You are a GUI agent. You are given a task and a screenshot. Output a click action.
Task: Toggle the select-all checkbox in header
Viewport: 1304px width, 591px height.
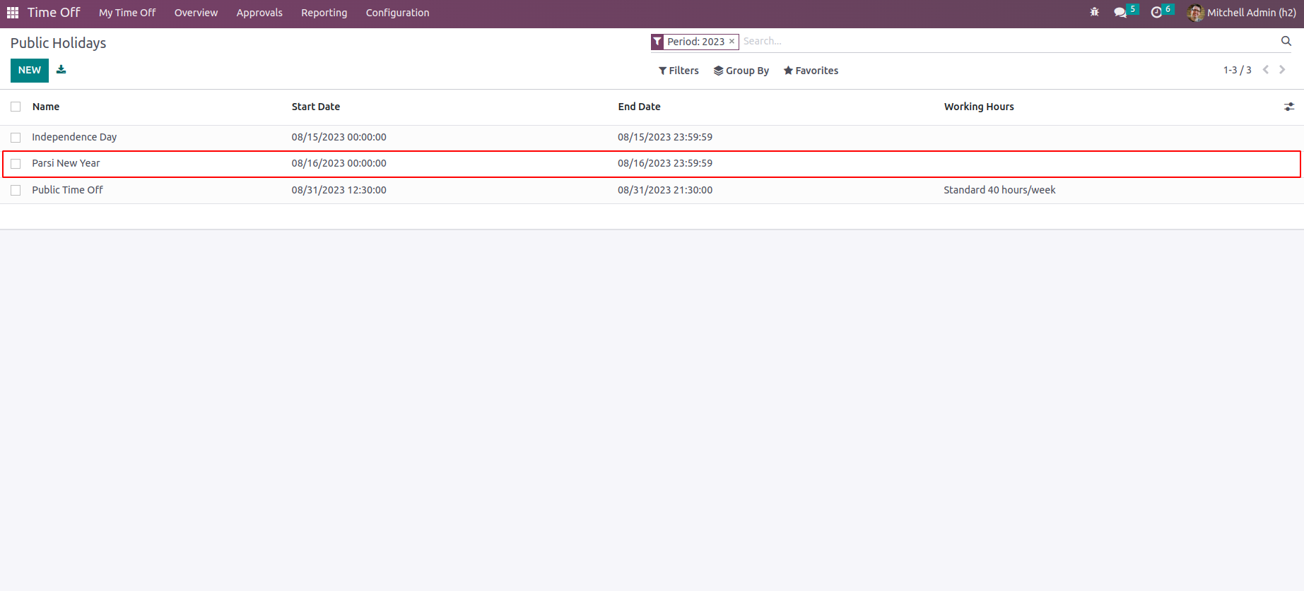pyautogui.click(x=16, y=107)
